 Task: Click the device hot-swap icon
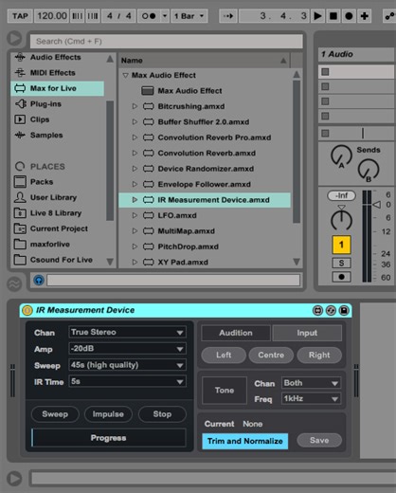331,311
